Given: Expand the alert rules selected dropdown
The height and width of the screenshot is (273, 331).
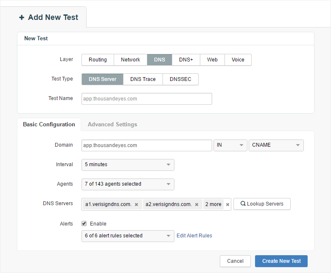Looking at the screenshot, I should 128,236.
